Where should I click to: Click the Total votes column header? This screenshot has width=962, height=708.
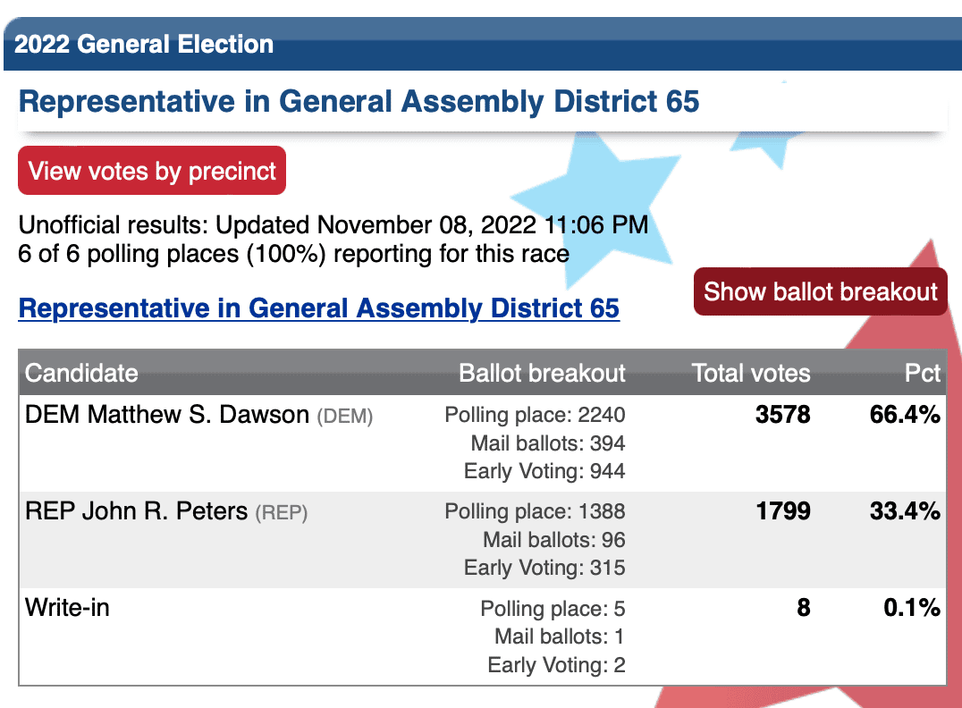click(x=751, y=373)
